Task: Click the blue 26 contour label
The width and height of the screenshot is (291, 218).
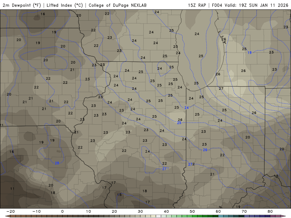Action: [x=205, y=150]
